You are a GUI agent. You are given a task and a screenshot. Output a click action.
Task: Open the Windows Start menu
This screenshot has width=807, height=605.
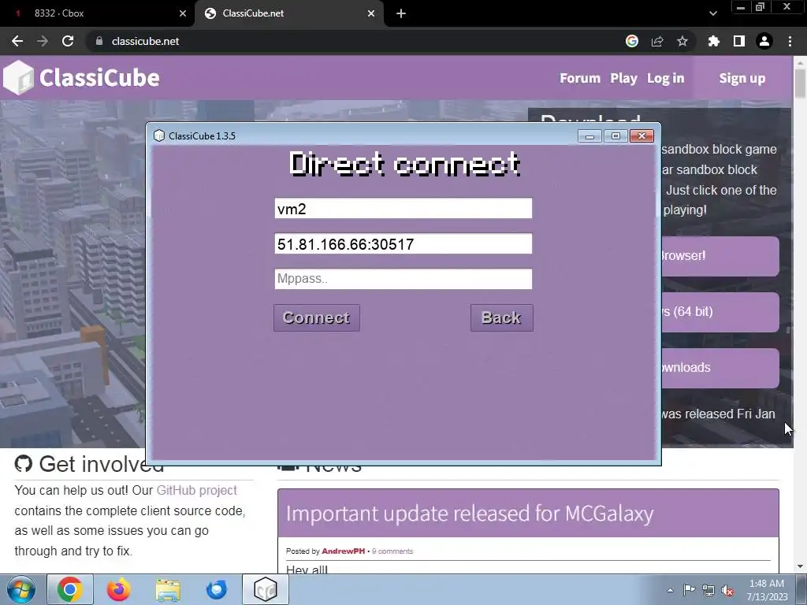(x=21, y=589)
